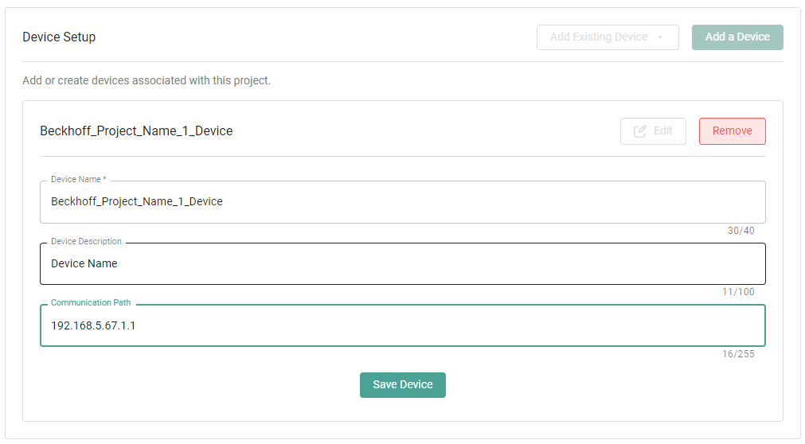Click the Add a Device button
The height and width of the screenshot is (444, 805).
tap(737, 37)
